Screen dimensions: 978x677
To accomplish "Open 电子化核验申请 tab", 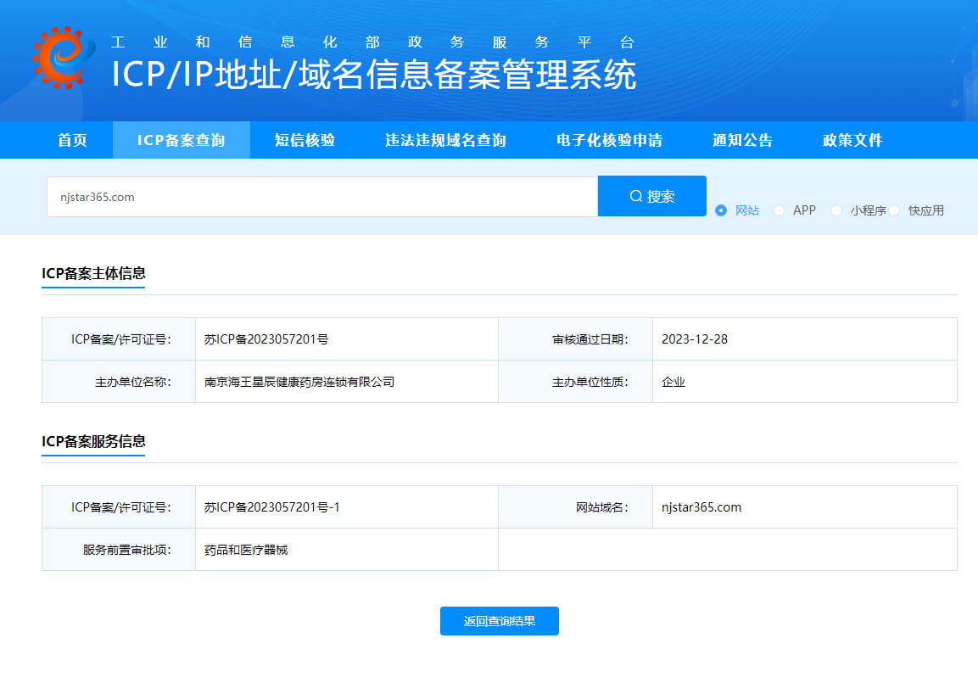I will 609,140.
